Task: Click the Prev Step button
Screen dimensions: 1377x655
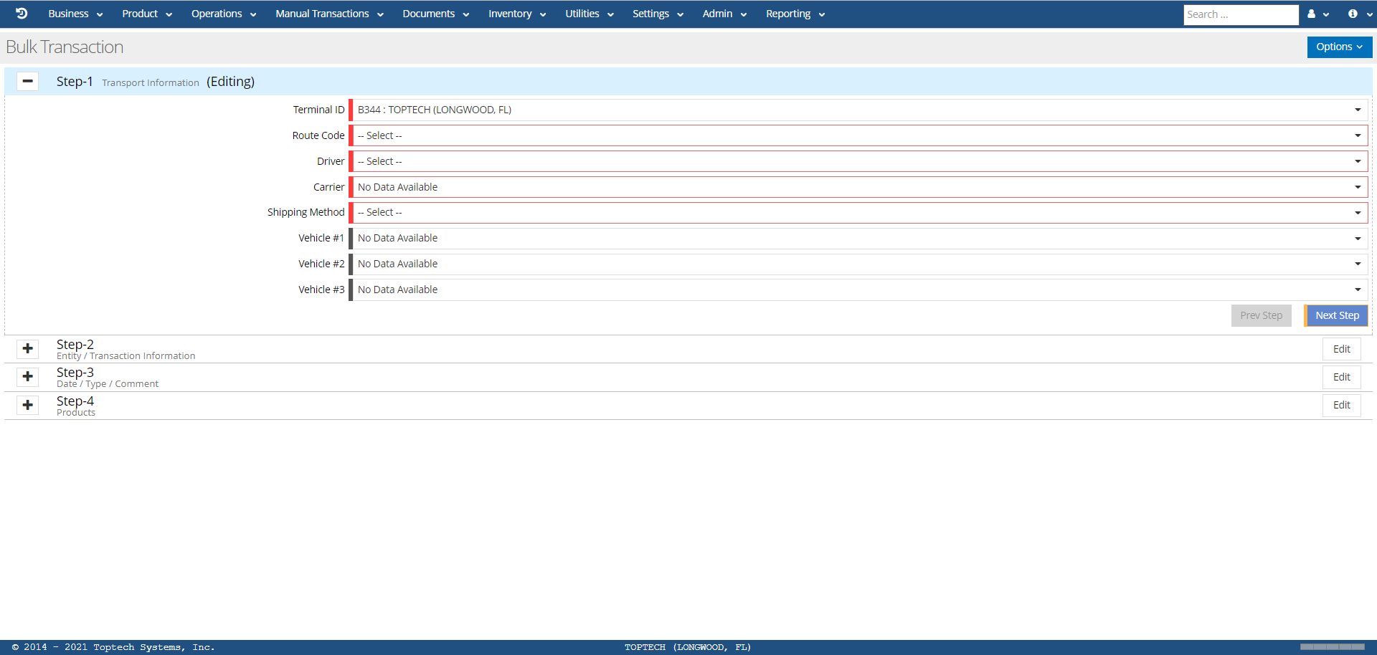Action: [1261, 316]
